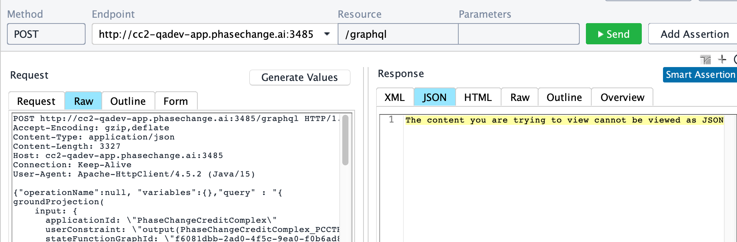Select the Raw tab in the request panel

tap(83, 101)
